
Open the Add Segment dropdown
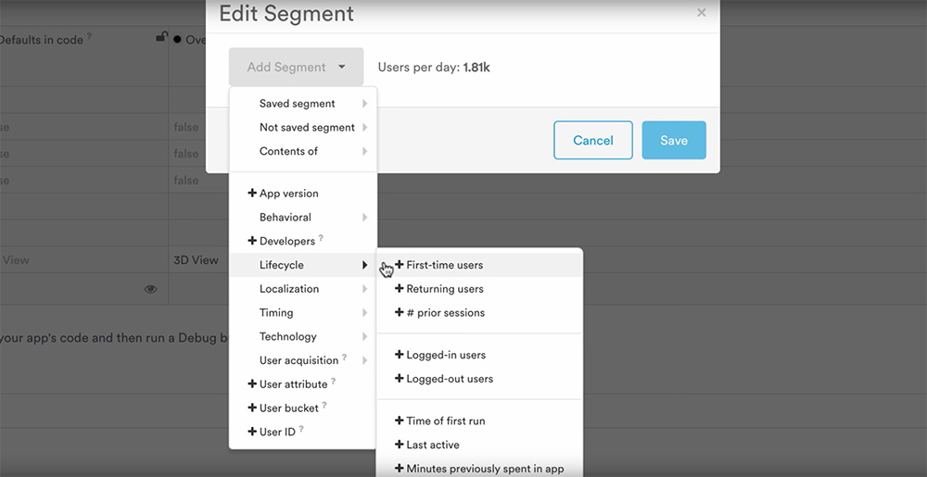click(x=297, y=68)
